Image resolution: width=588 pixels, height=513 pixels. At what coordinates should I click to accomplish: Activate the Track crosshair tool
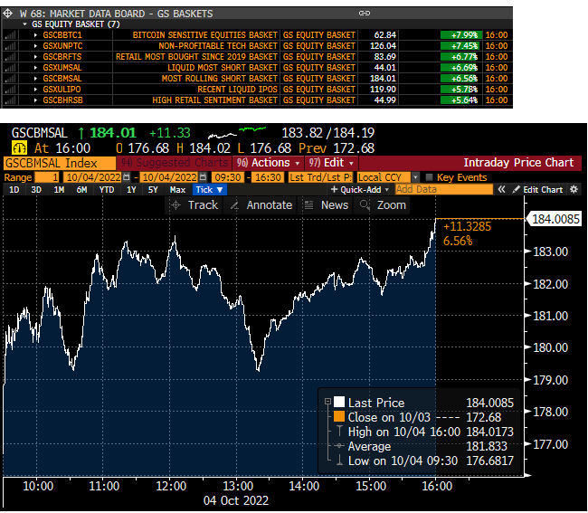(194, 205)
